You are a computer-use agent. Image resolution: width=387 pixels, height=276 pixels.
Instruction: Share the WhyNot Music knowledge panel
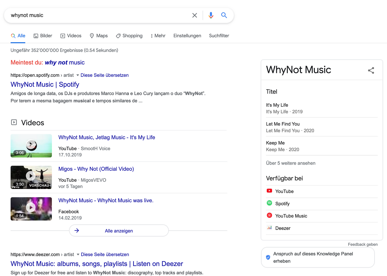(x=371, y=70)
